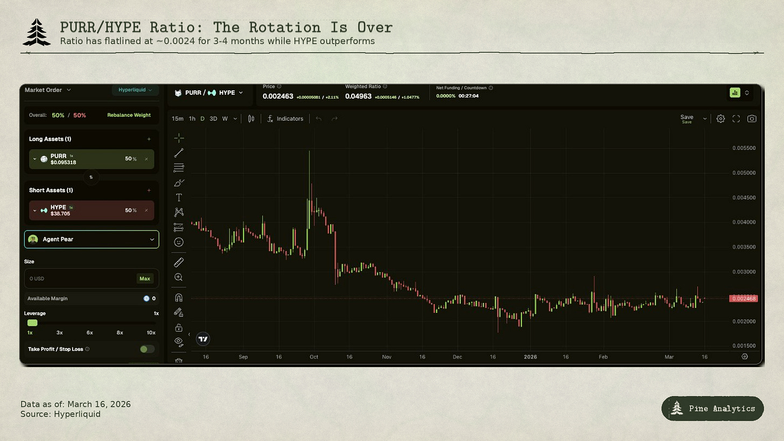784x441 pixels.
Task: Open the PURR / HYPE pair selector
Action: pos(209,93)
